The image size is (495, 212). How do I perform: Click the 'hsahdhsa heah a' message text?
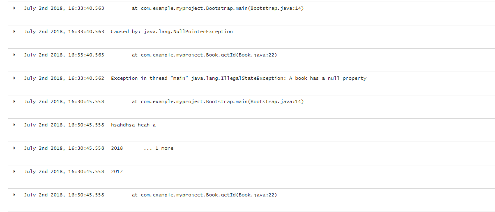tap(133, 125)
